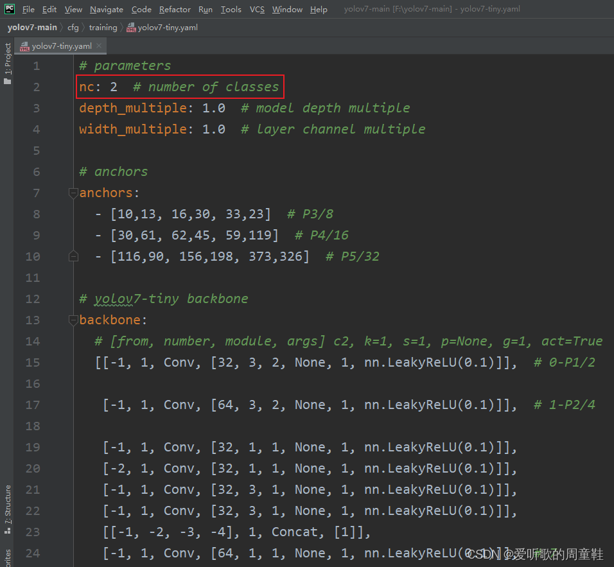Screen dimensions: 614x567
Task: Click the 'backbone:' key on line 13
Action: (x=113, y=320)
